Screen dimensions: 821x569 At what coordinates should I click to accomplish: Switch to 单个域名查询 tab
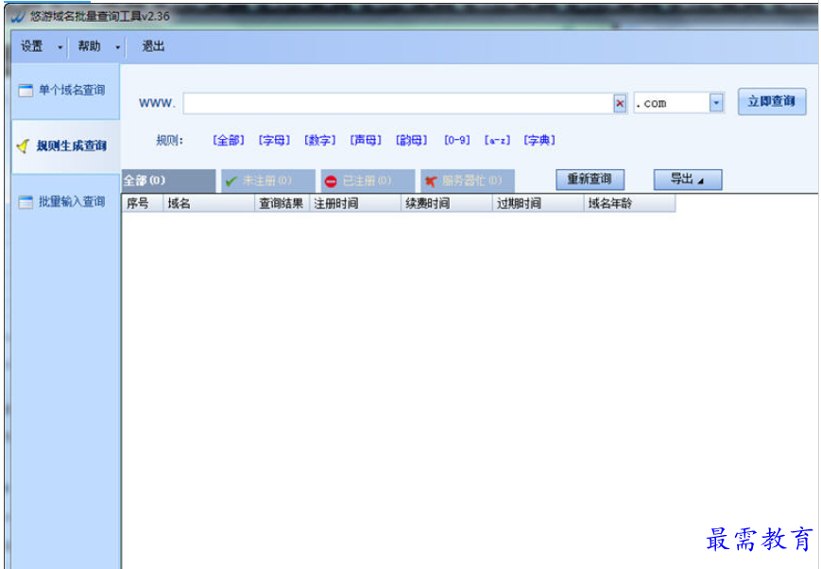pyautogui.click(x=66, y=91)
